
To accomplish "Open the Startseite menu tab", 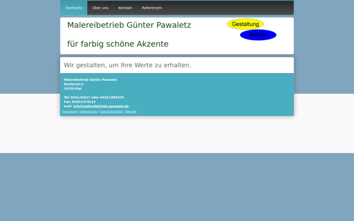I will (74, 8).
